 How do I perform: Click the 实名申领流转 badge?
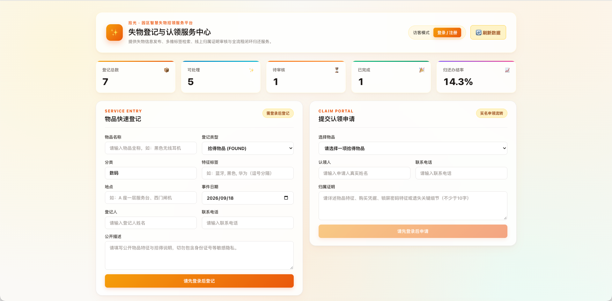point(492,113)
